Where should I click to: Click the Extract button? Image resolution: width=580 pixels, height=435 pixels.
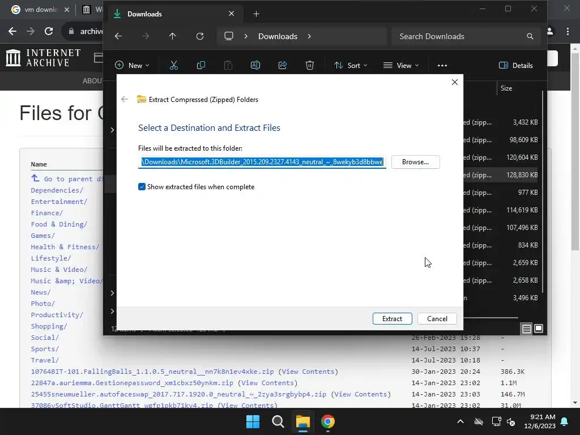point(392,319)
